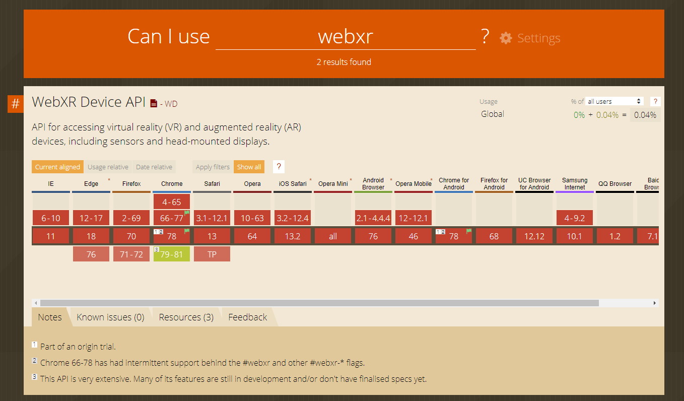The height and width of the screenshot is (401, 684).
Task: Click the green flag on Chrome 66-77 cell
Action: point(186,214)
